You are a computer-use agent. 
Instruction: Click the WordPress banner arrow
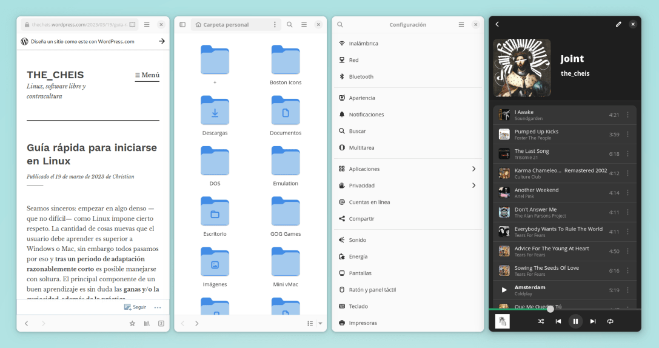point(161,41)
